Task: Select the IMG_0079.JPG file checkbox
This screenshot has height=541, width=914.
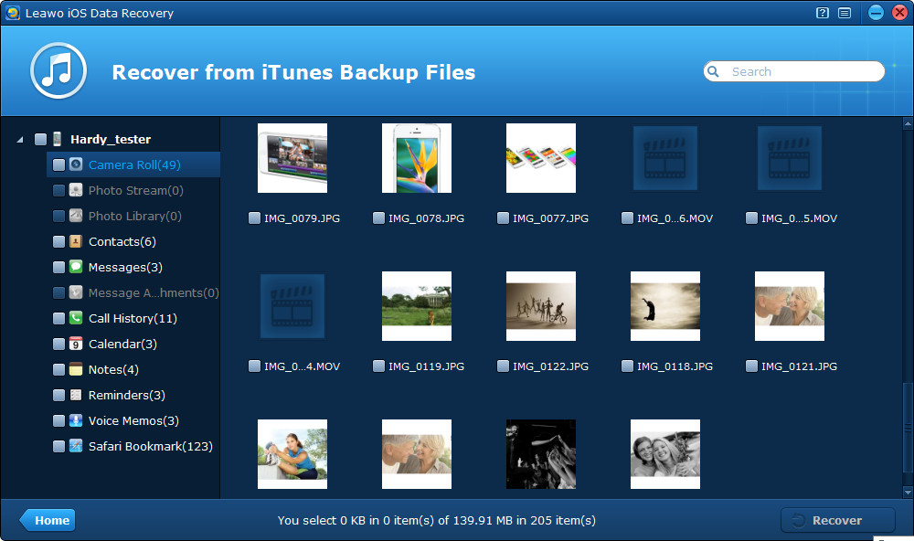Action: [x=254, y=218]
